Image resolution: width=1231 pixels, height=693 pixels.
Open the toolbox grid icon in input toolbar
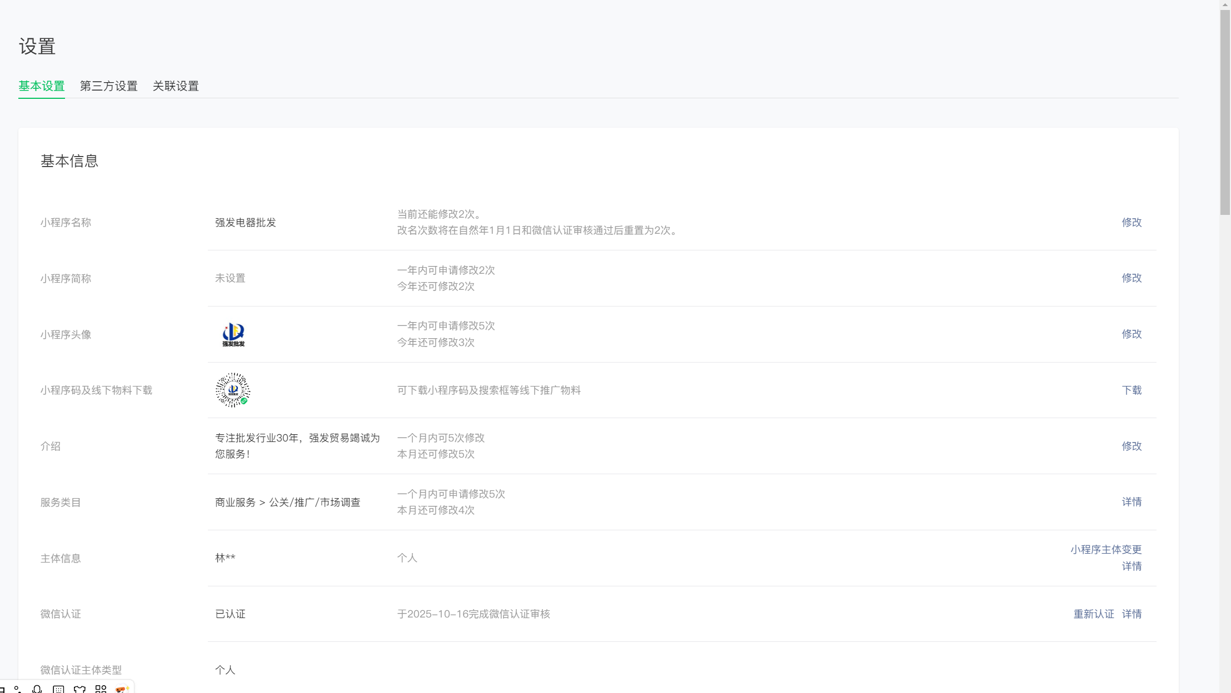101,689
